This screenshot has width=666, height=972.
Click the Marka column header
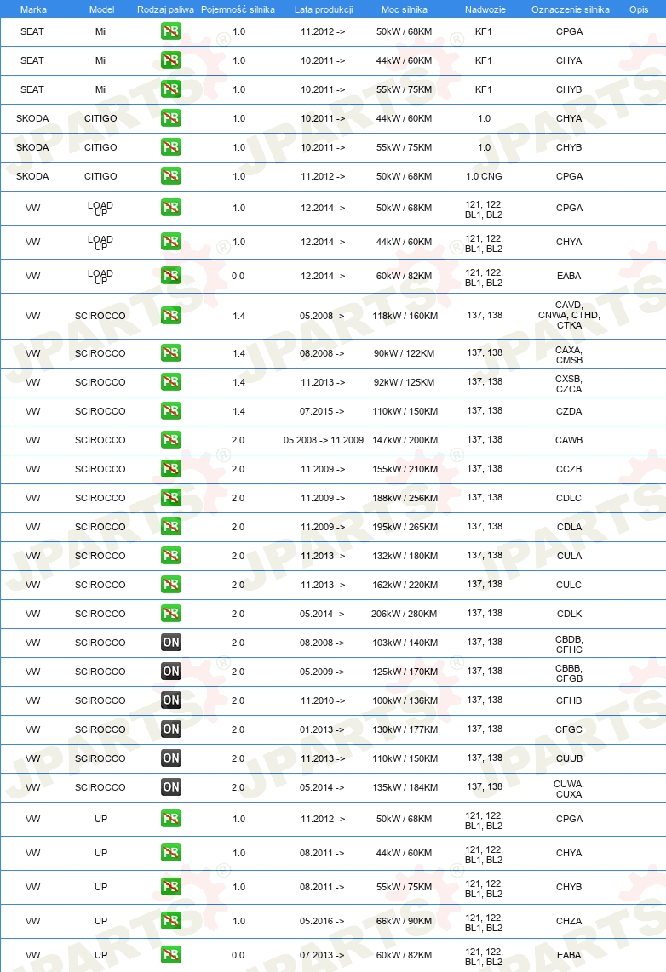pos(33,9)
